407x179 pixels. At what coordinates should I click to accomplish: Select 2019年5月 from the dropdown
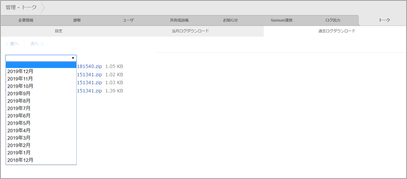(x=41, y=123)
